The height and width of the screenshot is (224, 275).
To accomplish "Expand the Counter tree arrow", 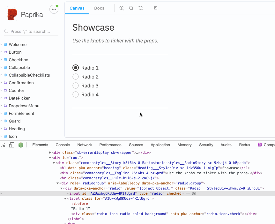I will coord(1,90).
